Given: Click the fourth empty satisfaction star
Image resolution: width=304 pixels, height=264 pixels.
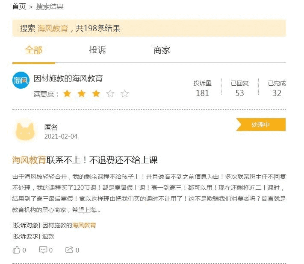Looking at the screenshot, I should pyautogui.click(x=110, y=93).
